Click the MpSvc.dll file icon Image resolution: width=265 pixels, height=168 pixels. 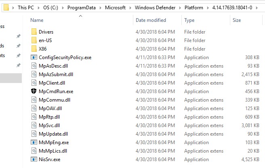tap(34, 125)
